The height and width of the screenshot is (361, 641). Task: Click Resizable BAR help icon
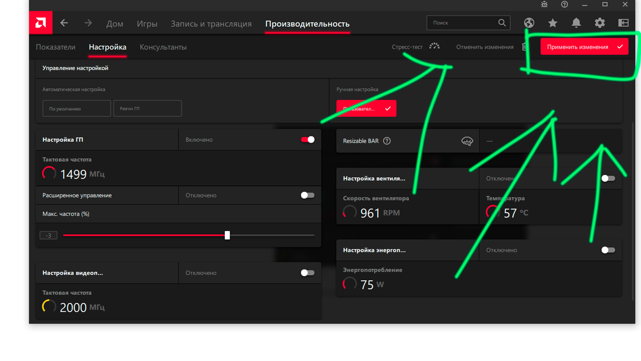point(387,141)
